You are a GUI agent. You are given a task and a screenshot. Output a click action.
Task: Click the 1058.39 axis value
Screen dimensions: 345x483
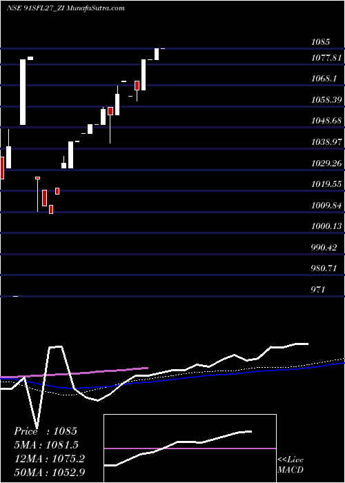326,99
